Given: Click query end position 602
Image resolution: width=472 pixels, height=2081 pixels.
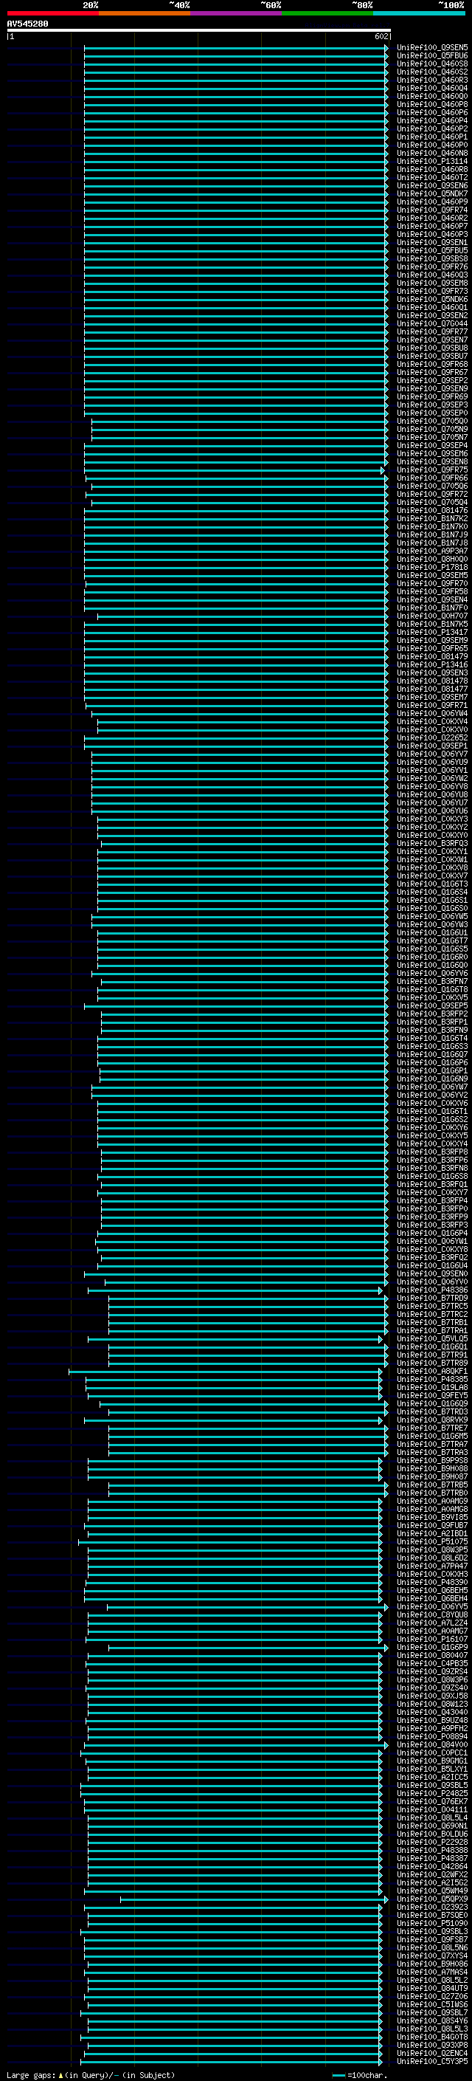Looking at the screenshot, I should click(381, 36).
